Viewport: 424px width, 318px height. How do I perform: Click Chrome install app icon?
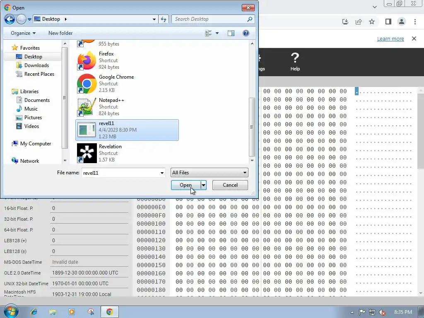[x=345, y=22]
